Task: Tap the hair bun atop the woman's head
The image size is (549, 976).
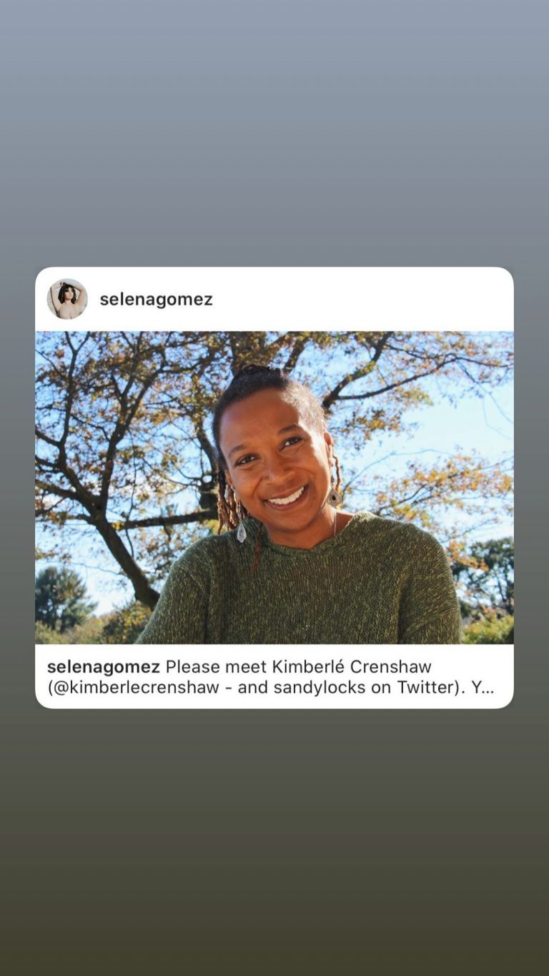Action: point(254,373)
